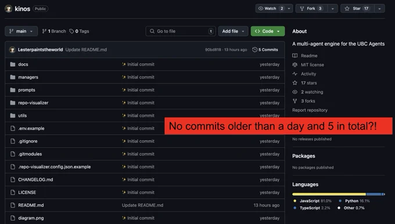Open Initial commit message in LICENSE row
395x224 pixels.
(141, 192)
